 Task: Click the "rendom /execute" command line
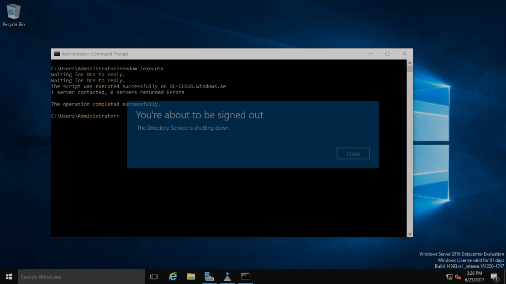(x=107, y=68)
